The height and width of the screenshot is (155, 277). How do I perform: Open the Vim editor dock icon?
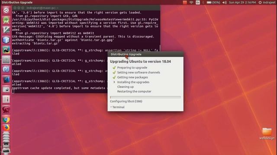[x=6, y=30]
